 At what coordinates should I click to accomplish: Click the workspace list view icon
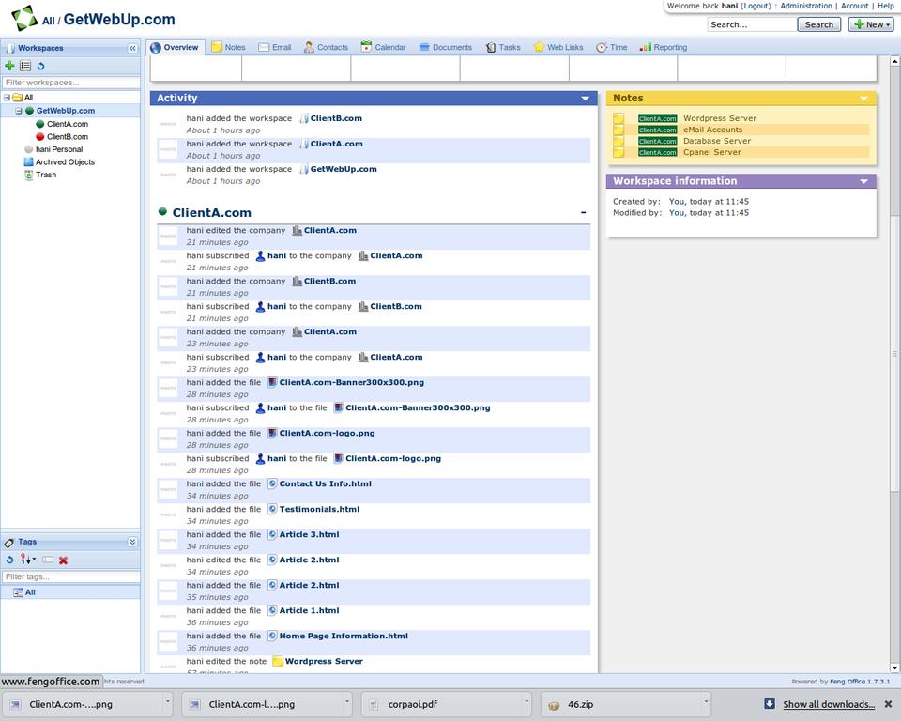tap(25, 66)
